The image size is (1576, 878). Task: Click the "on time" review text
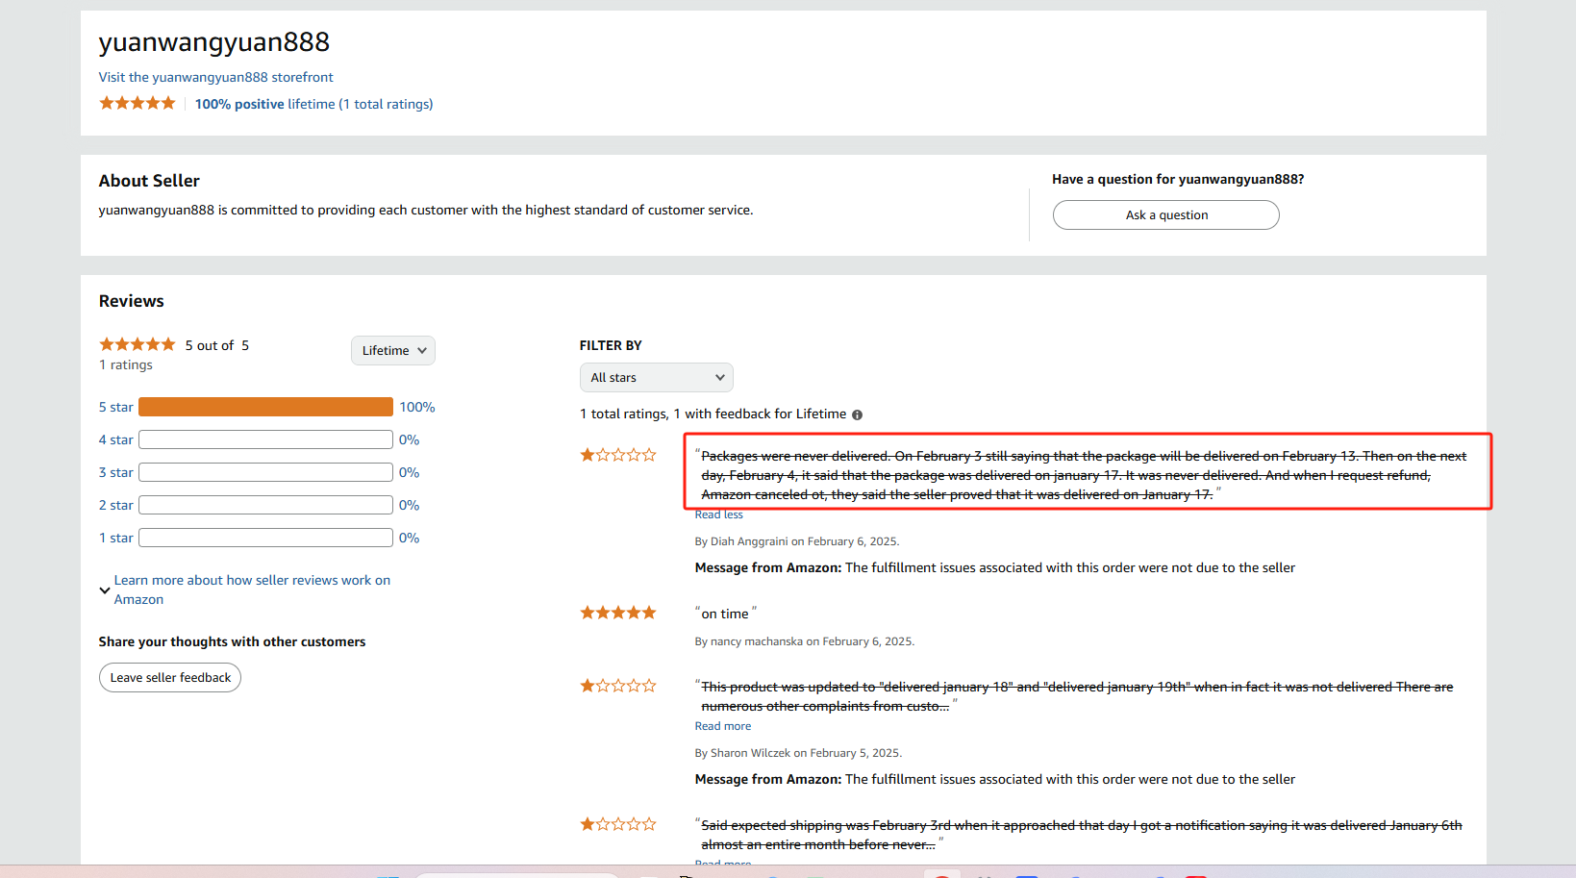725,614
